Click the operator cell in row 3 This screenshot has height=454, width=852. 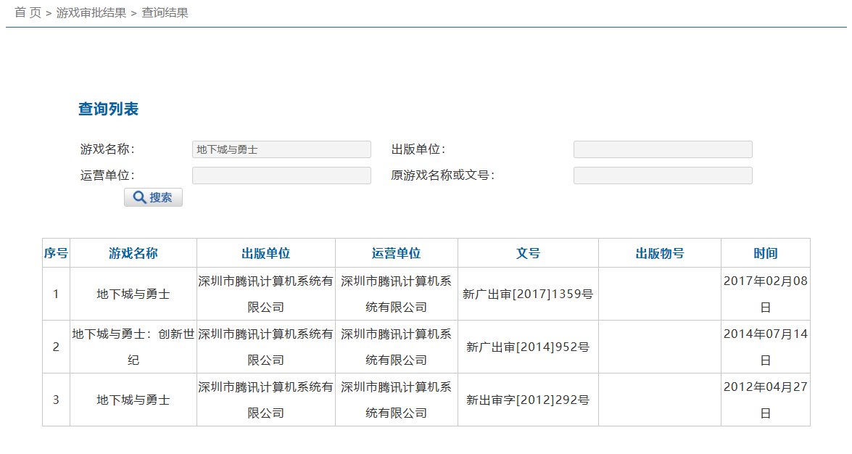point(396,400)
